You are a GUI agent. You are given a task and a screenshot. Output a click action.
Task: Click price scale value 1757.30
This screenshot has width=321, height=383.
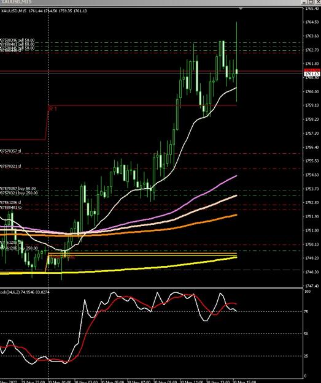tap(312, 133)
